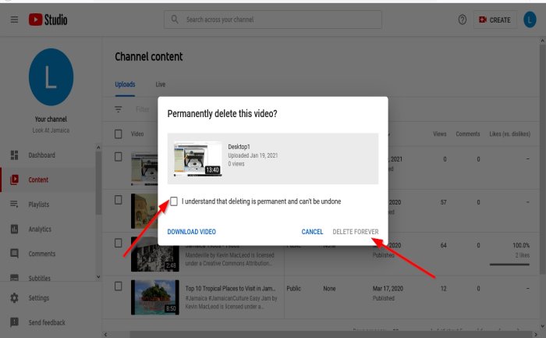Click the search magnifier icon
This screenshot has width=546, height=338.
click(175, 20)
